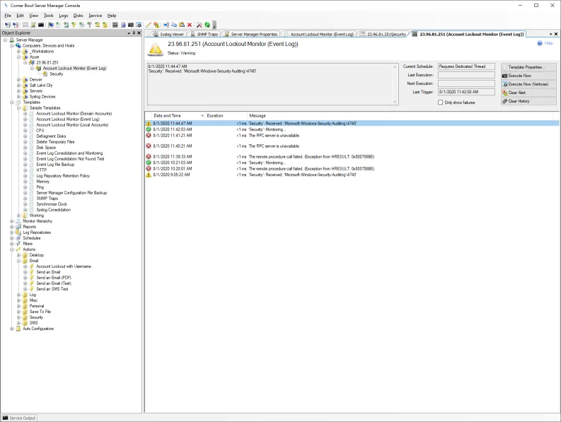Image resolution: width=561 pixels, height=422 pixels.
Task: Collapse the Azure tree node
Action: tap(18, 57)
